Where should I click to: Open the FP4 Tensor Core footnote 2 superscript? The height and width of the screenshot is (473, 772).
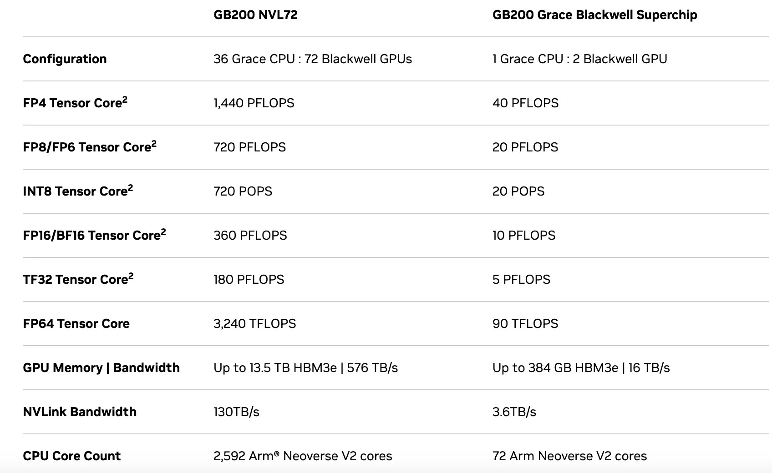[125, 100]
